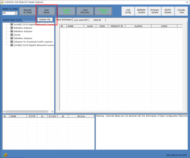Click the network adapter icon beside Oracle
This screenshot has height=158, width=190.
tap(12, 35)
